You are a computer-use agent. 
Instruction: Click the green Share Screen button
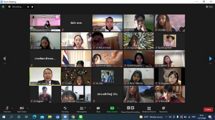pyautogui.click(x=112, y=109)
